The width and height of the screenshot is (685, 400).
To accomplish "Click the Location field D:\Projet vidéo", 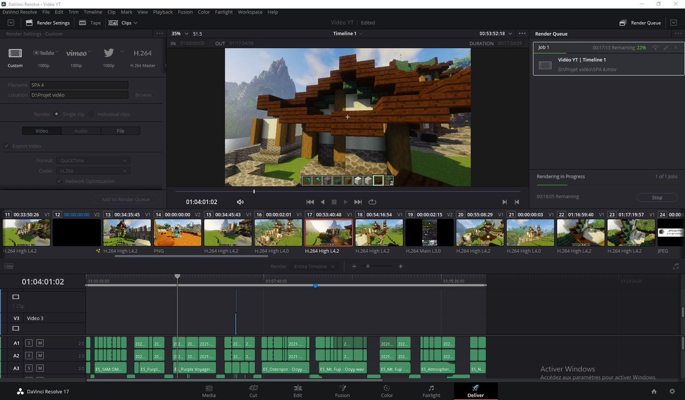I will (79, 95).
